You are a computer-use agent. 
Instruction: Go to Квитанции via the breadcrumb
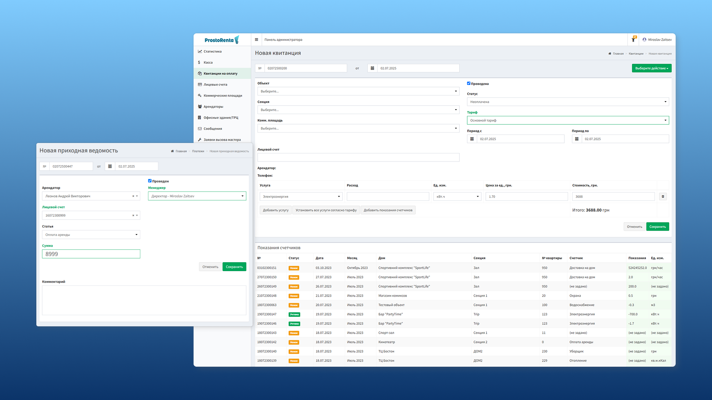coord(635,53)
